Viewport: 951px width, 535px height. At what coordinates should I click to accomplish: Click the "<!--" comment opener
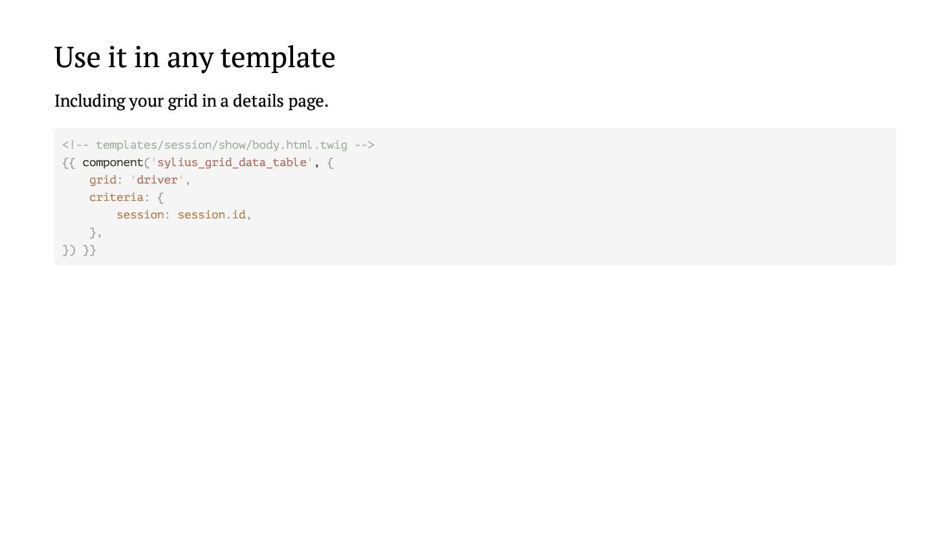click(x=76, y=145)
